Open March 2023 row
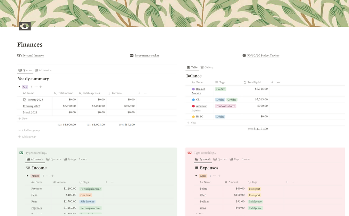 click(30, 113)
